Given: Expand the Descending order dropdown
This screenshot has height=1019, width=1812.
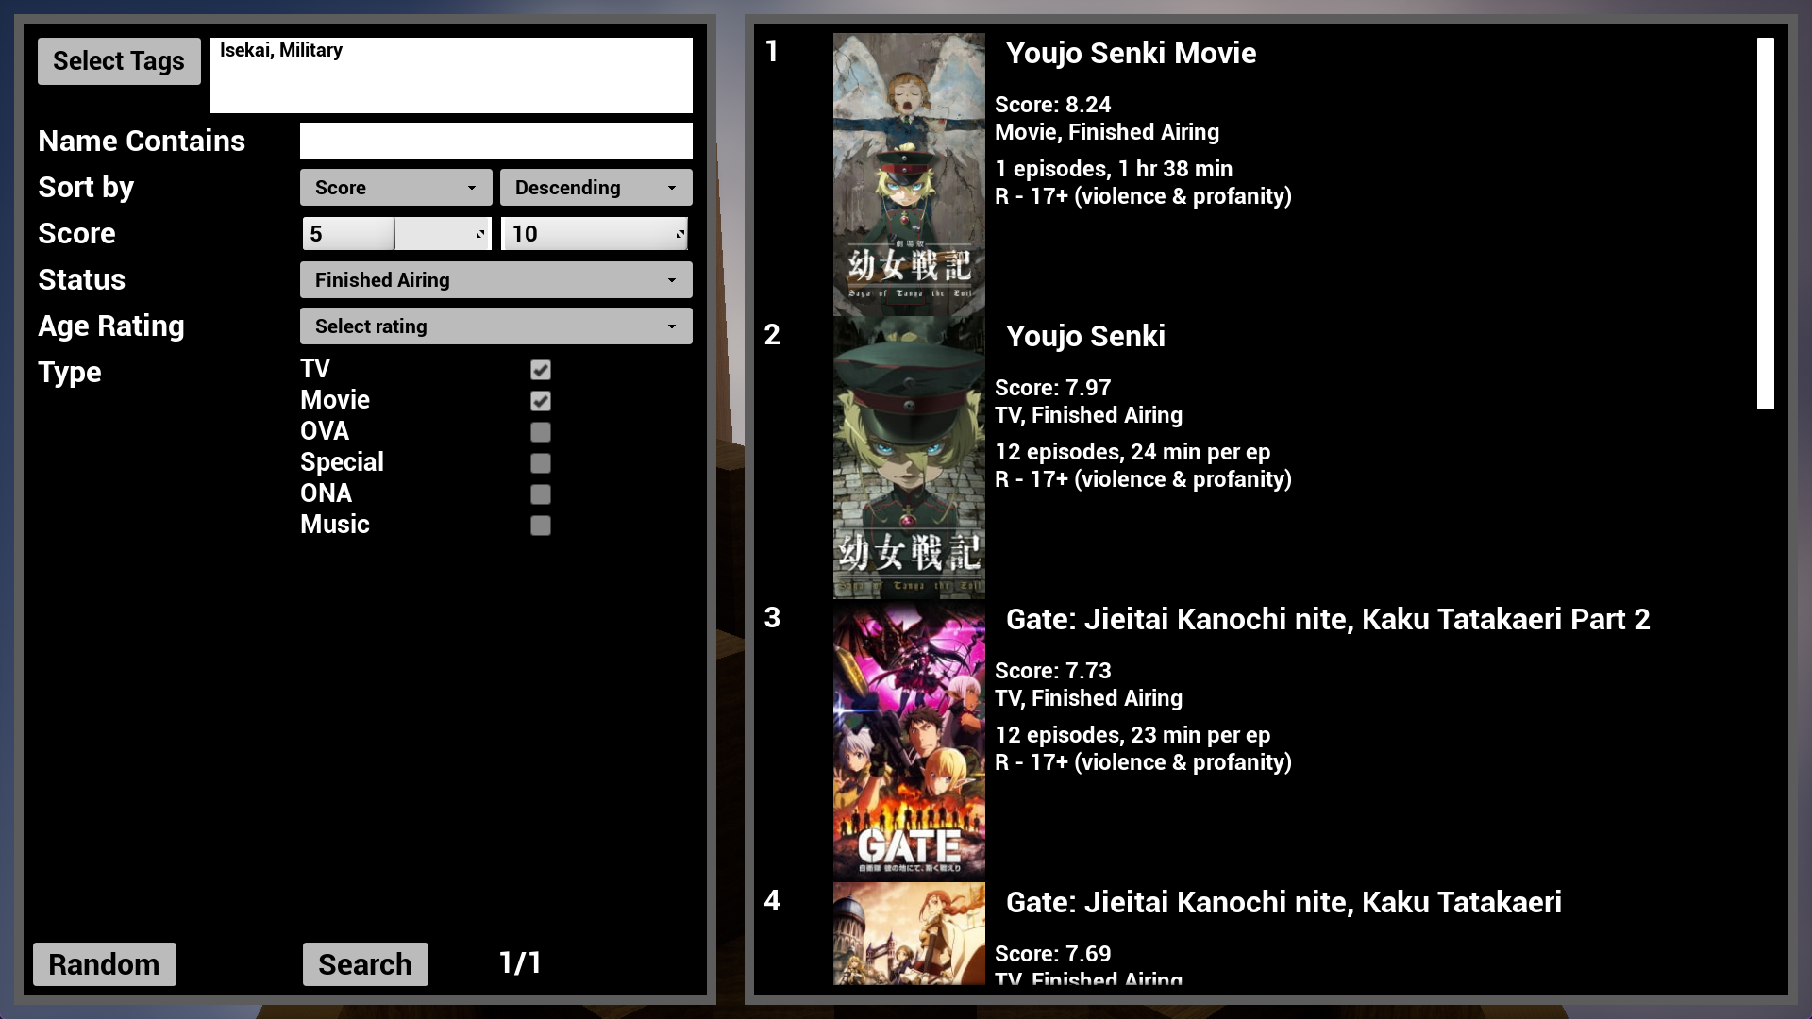Looking at the screenshot, I should 595,187.
